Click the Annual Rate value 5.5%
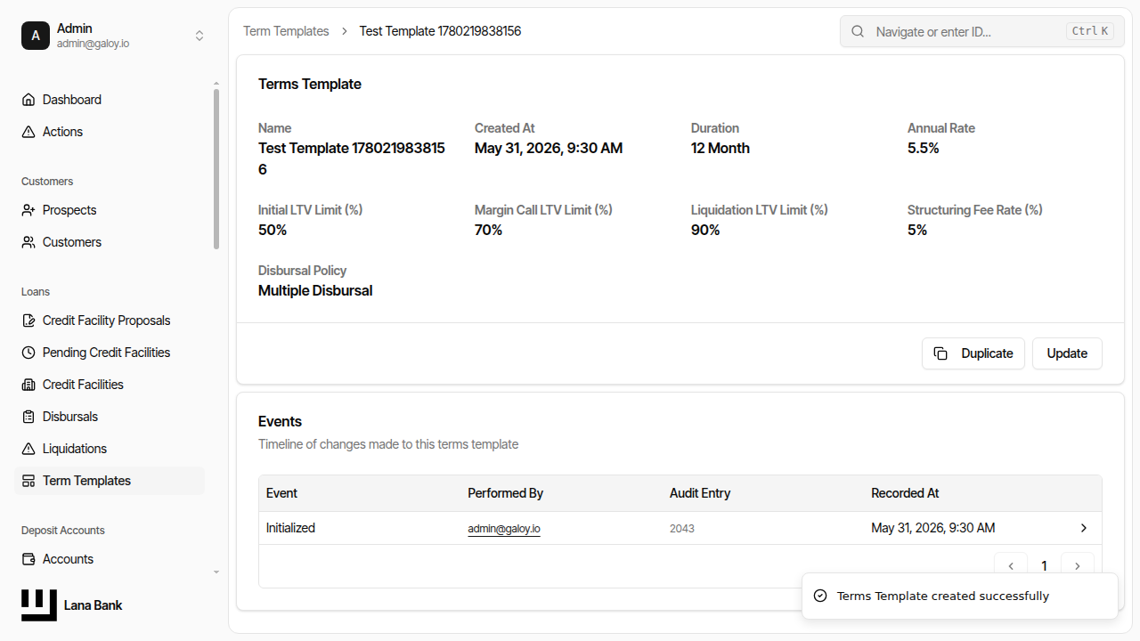This screenshot has height=641, width=1140. coord(924,149)
